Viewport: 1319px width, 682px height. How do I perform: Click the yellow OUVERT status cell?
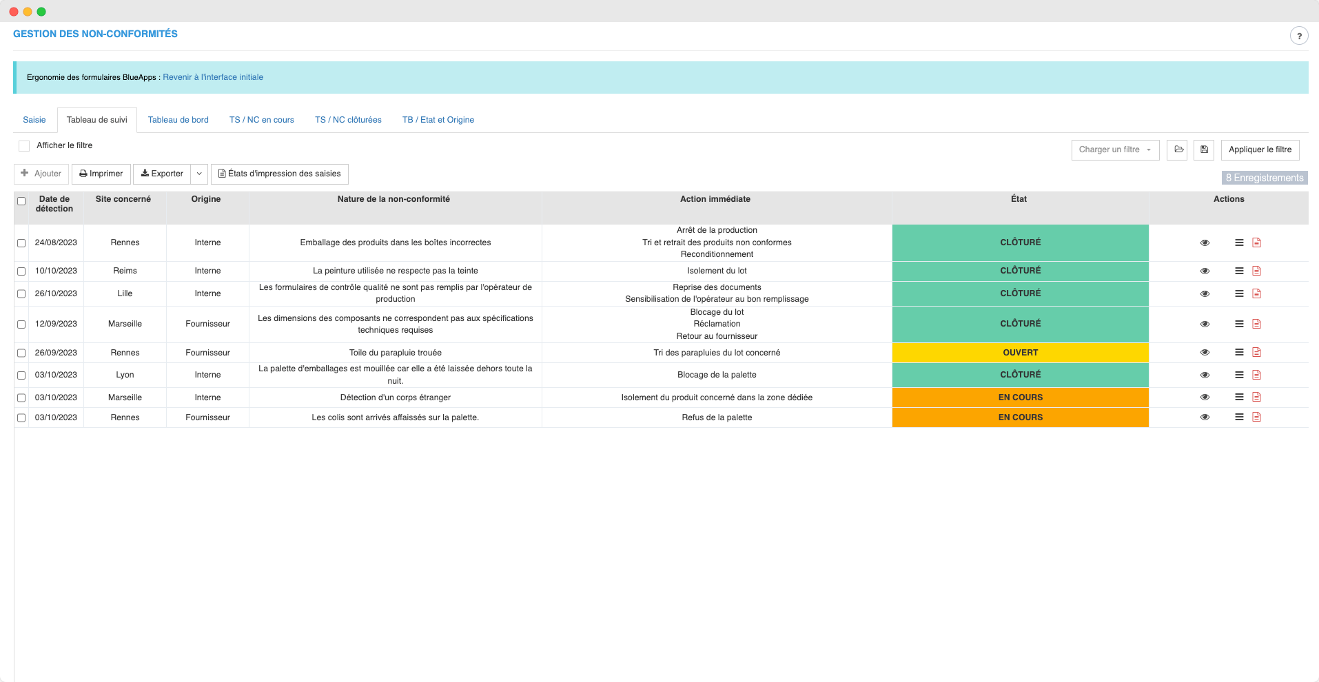[x=1021, y=353]
